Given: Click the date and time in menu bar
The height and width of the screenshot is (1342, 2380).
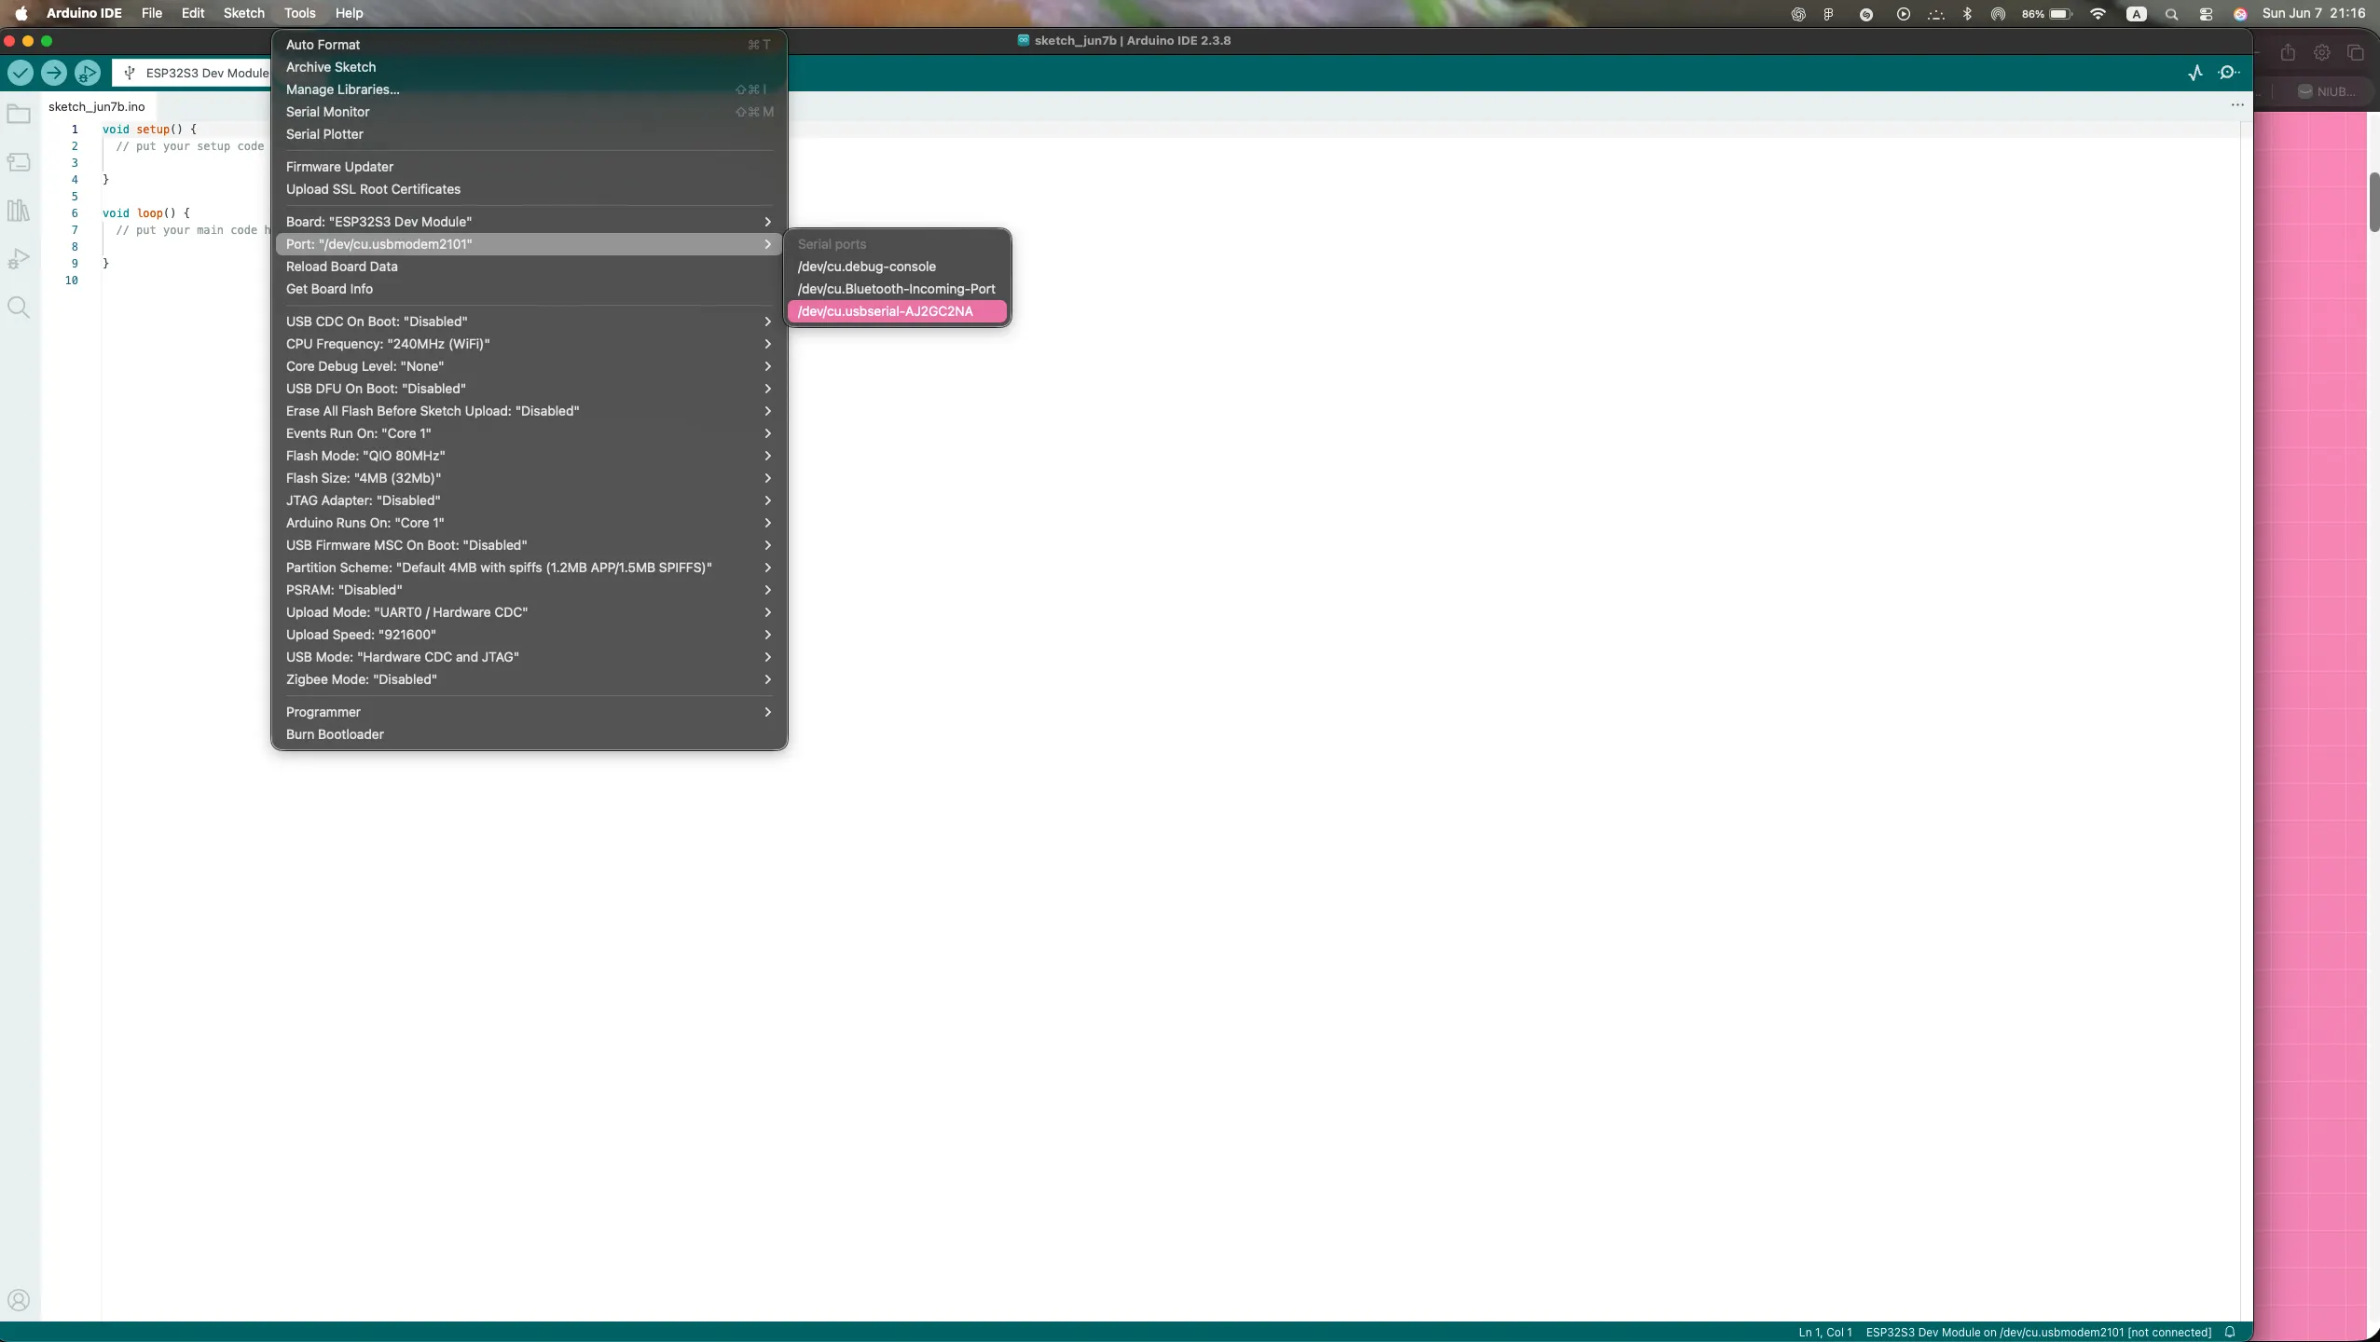Looking at the screenshot, I should point(2314,13).
